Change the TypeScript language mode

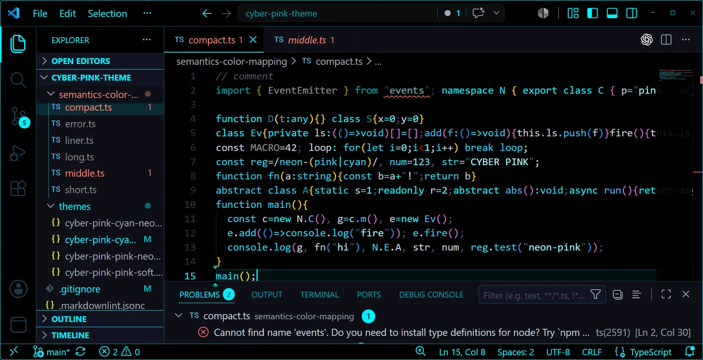[650, 352]
